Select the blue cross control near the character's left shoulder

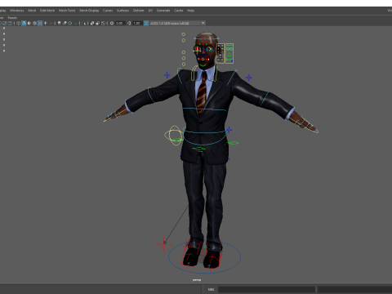pos(248,78)
